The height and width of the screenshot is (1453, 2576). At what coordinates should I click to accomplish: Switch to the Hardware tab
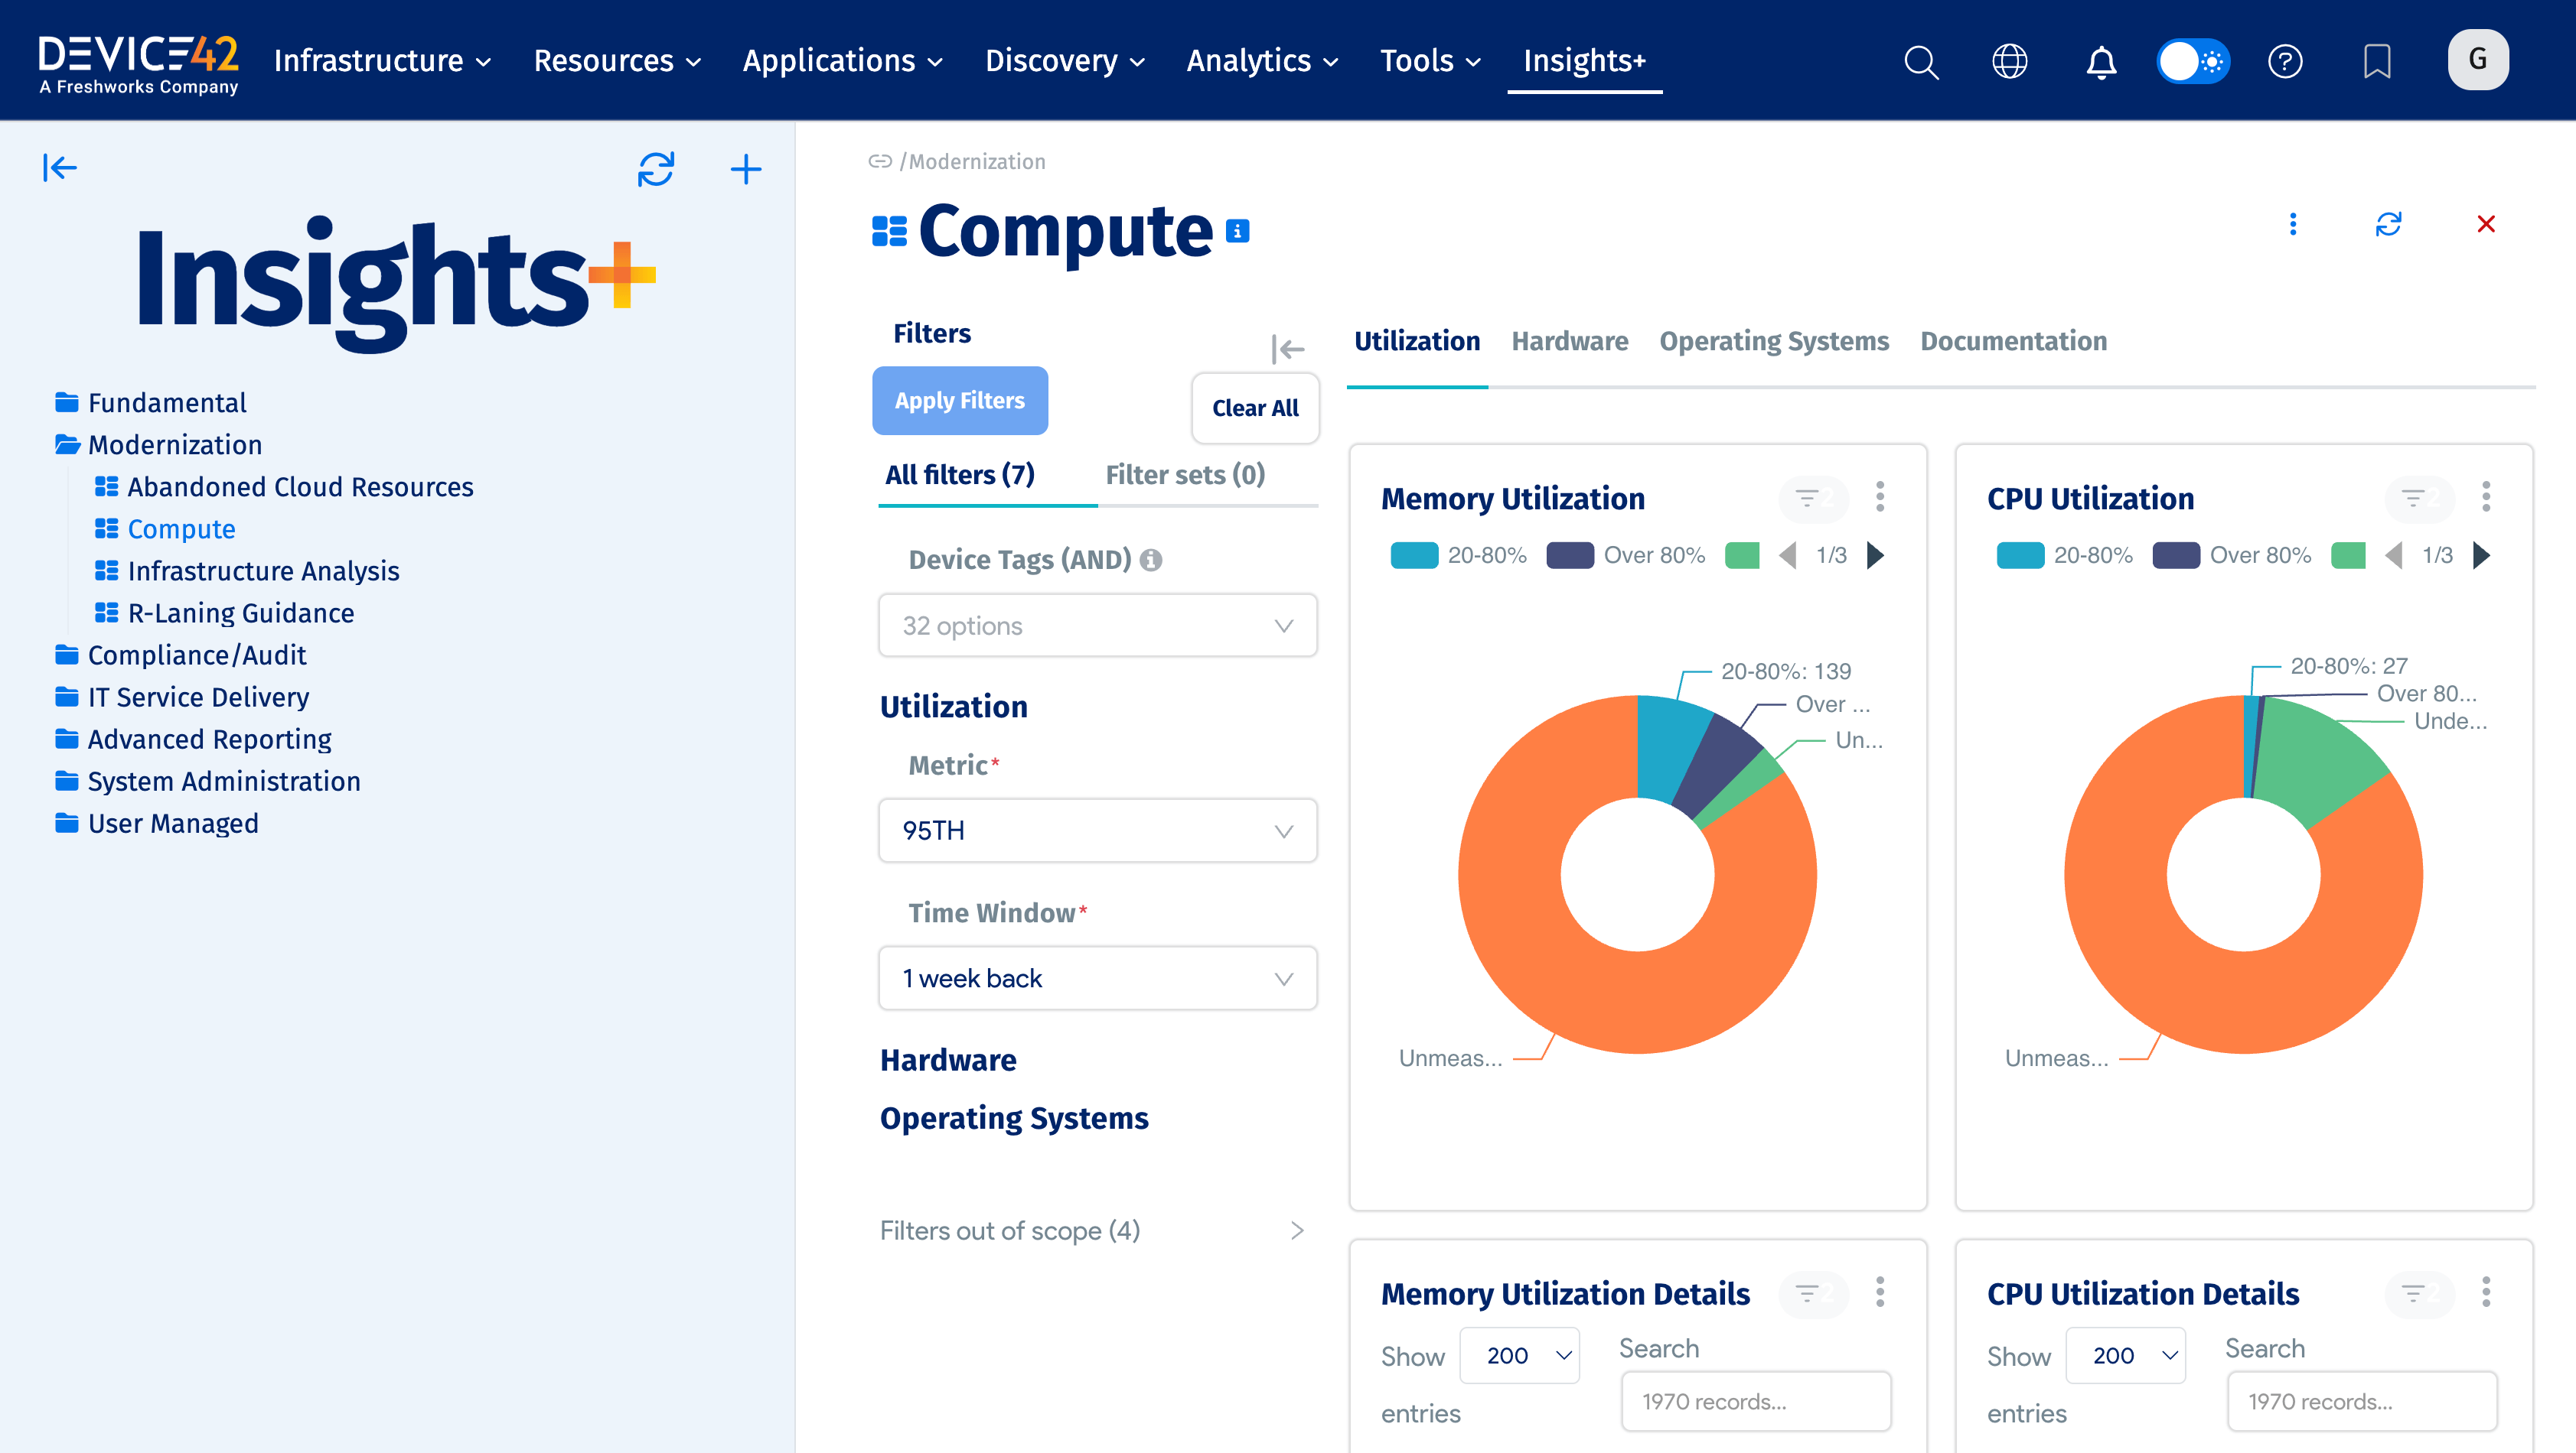click(1569, 342)
